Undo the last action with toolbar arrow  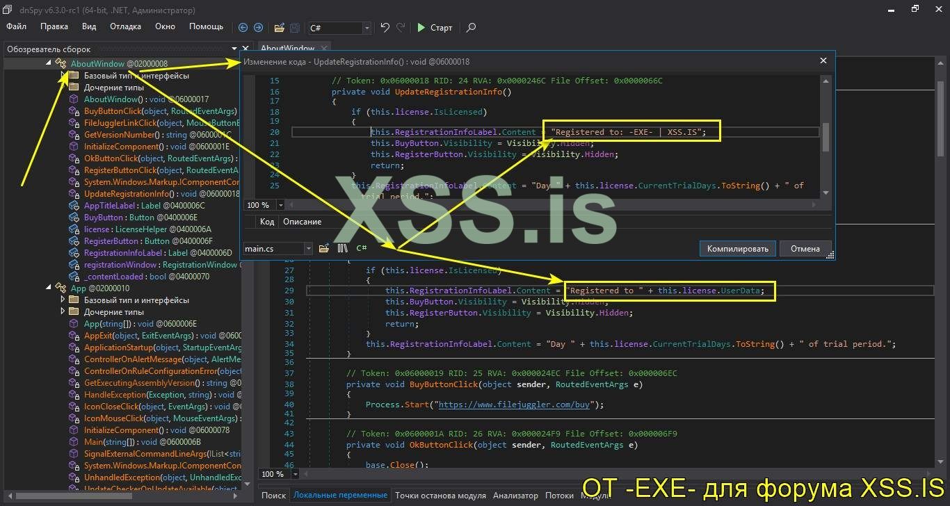[385, 28]
